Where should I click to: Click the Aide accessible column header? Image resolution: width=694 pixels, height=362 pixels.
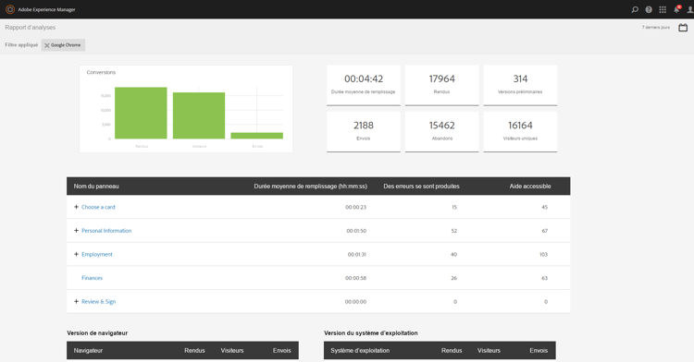point(530,187)
